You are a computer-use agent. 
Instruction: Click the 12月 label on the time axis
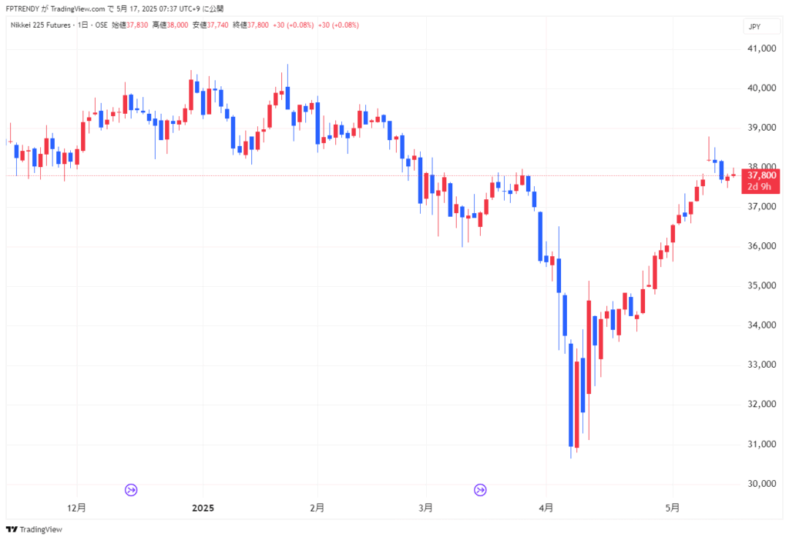pos(76,508)
